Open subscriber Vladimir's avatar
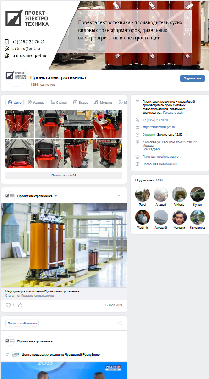This screenshot has width=209, height=379. (143, 217)
